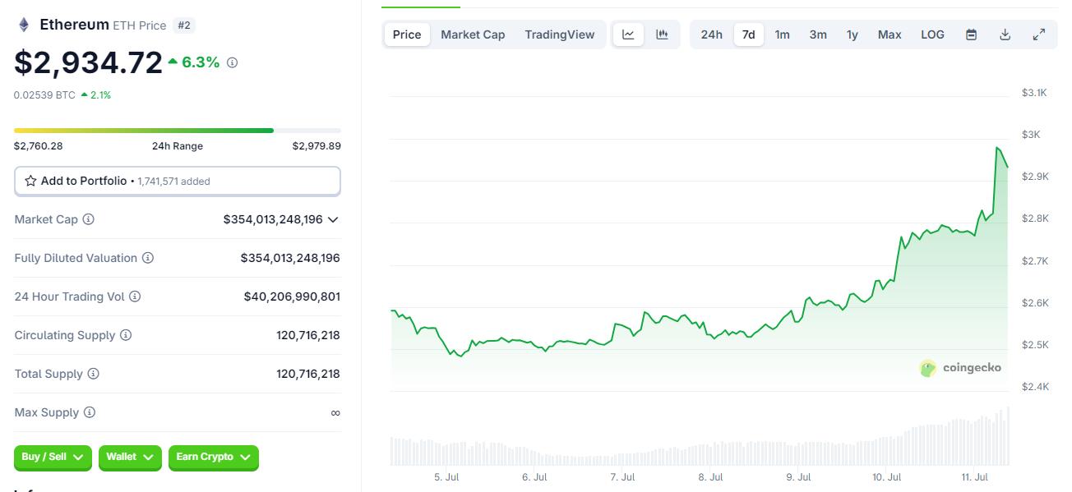Viewport: 1072px width, 492px height.
Task: Toggle LOG scale on the chart
Action: [932, 34]
